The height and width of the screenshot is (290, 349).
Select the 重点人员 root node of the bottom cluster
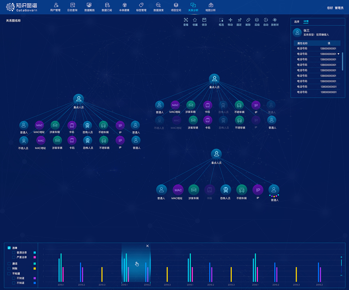(x=216, y=154)
